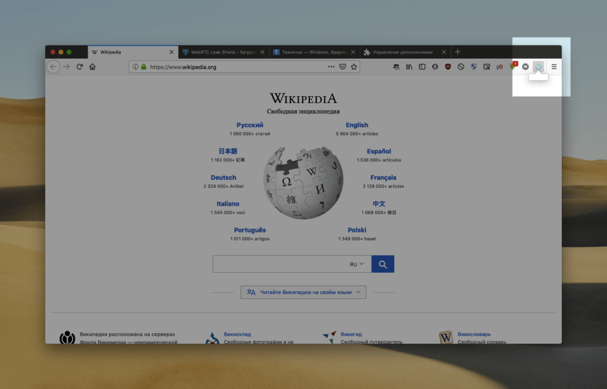Close the Управление дополнениями tab
The height and width of the screenshot is (389, 607).
[x=443, y=52]
